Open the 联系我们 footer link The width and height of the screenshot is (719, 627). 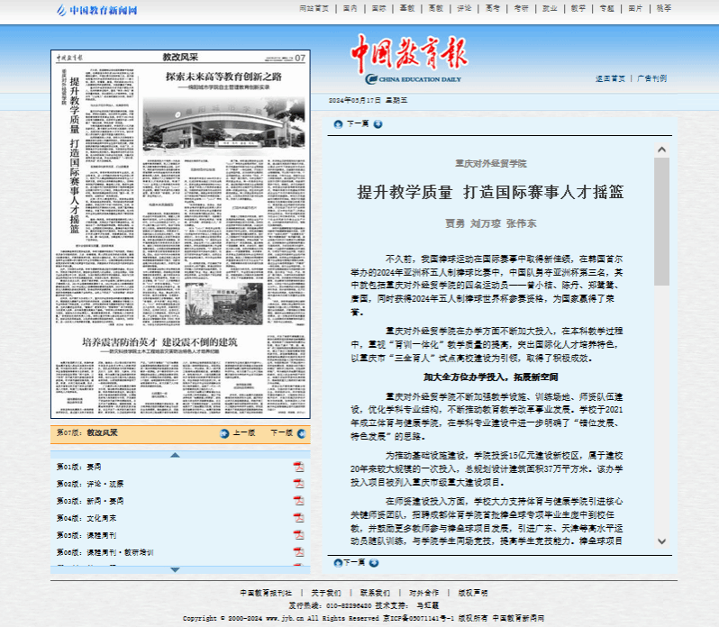click(374, 593)
